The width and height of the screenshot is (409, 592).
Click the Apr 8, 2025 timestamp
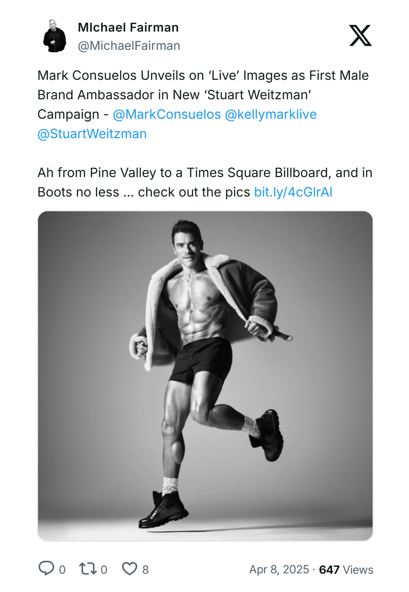pyautogui.click(x=279, y=569)
